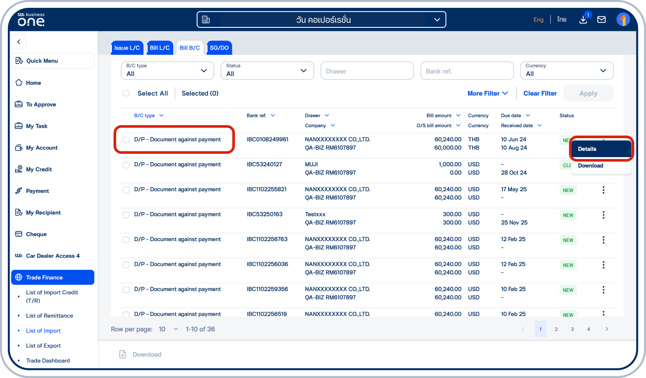Select Cheque from the left menu

pyautogui.click(x=36, y=234)
